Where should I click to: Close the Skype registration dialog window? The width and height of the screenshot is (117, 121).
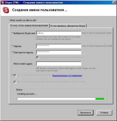click(114, 3)
